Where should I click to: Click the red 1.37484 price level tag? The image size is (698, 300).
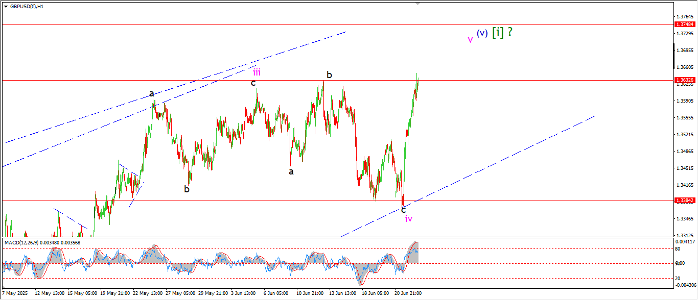685,24
